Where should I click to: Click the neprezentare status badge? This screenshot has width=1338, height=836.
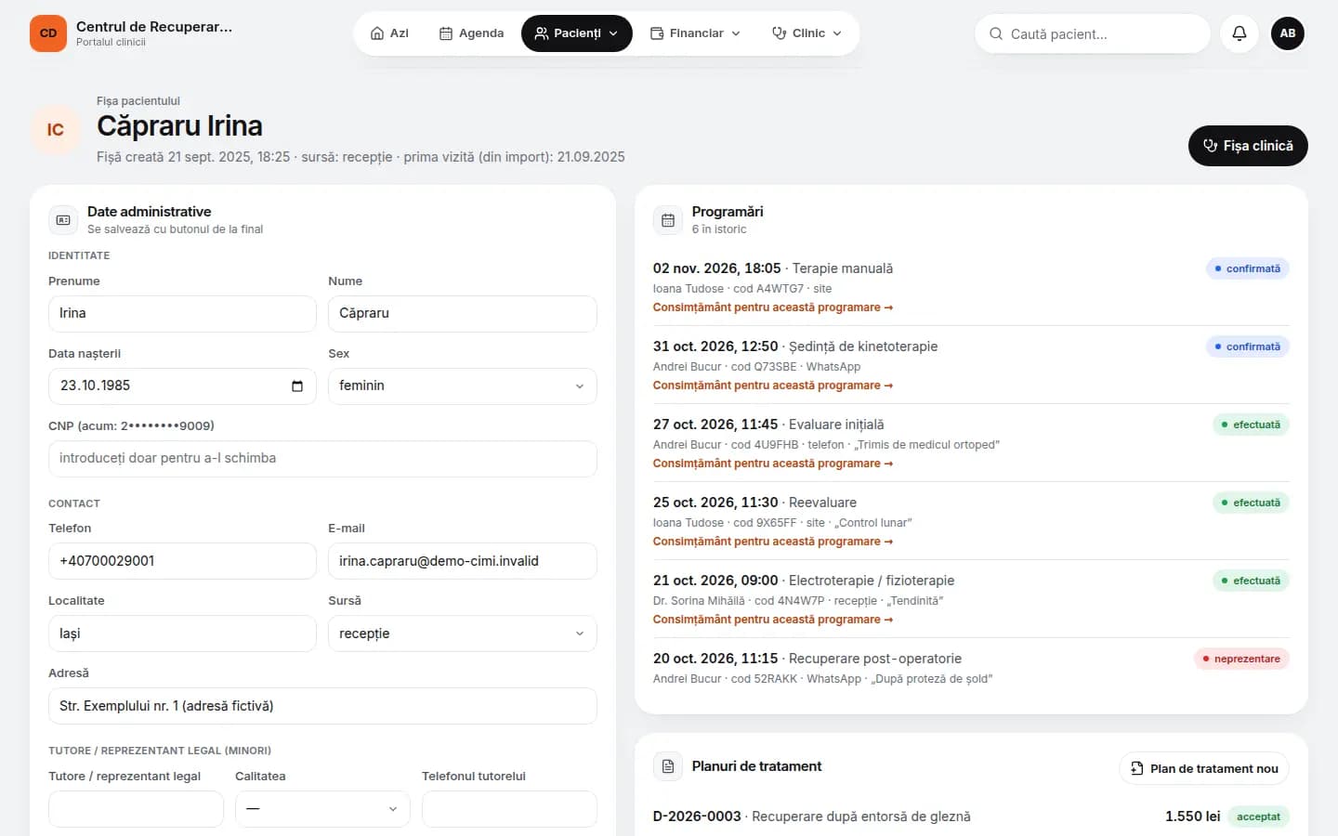(1241, 659)
